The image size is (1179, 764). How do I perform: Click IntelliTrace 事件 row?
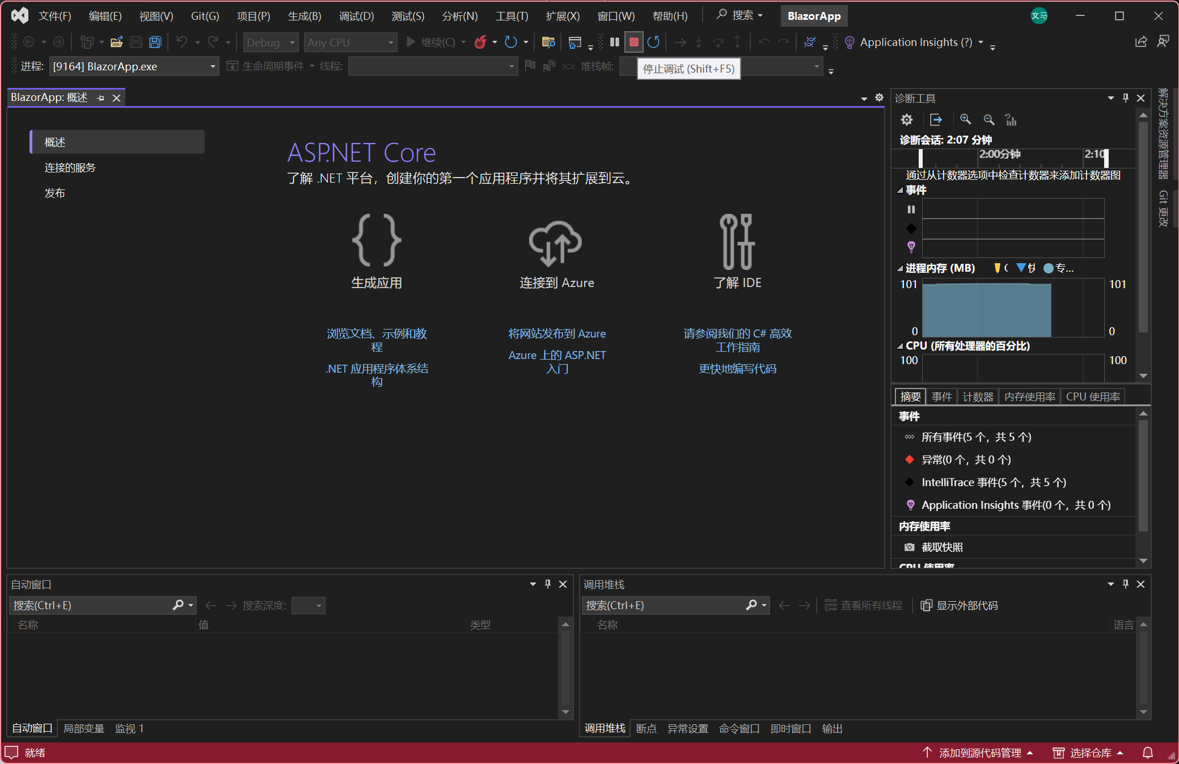coord(994,483)
